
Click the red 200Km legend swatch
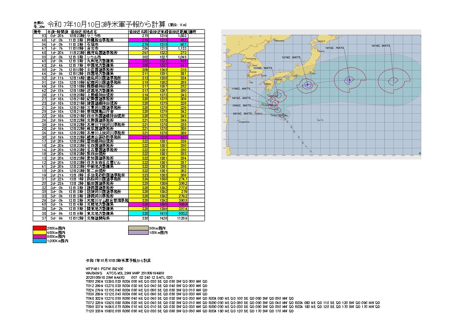click(40, 228)
